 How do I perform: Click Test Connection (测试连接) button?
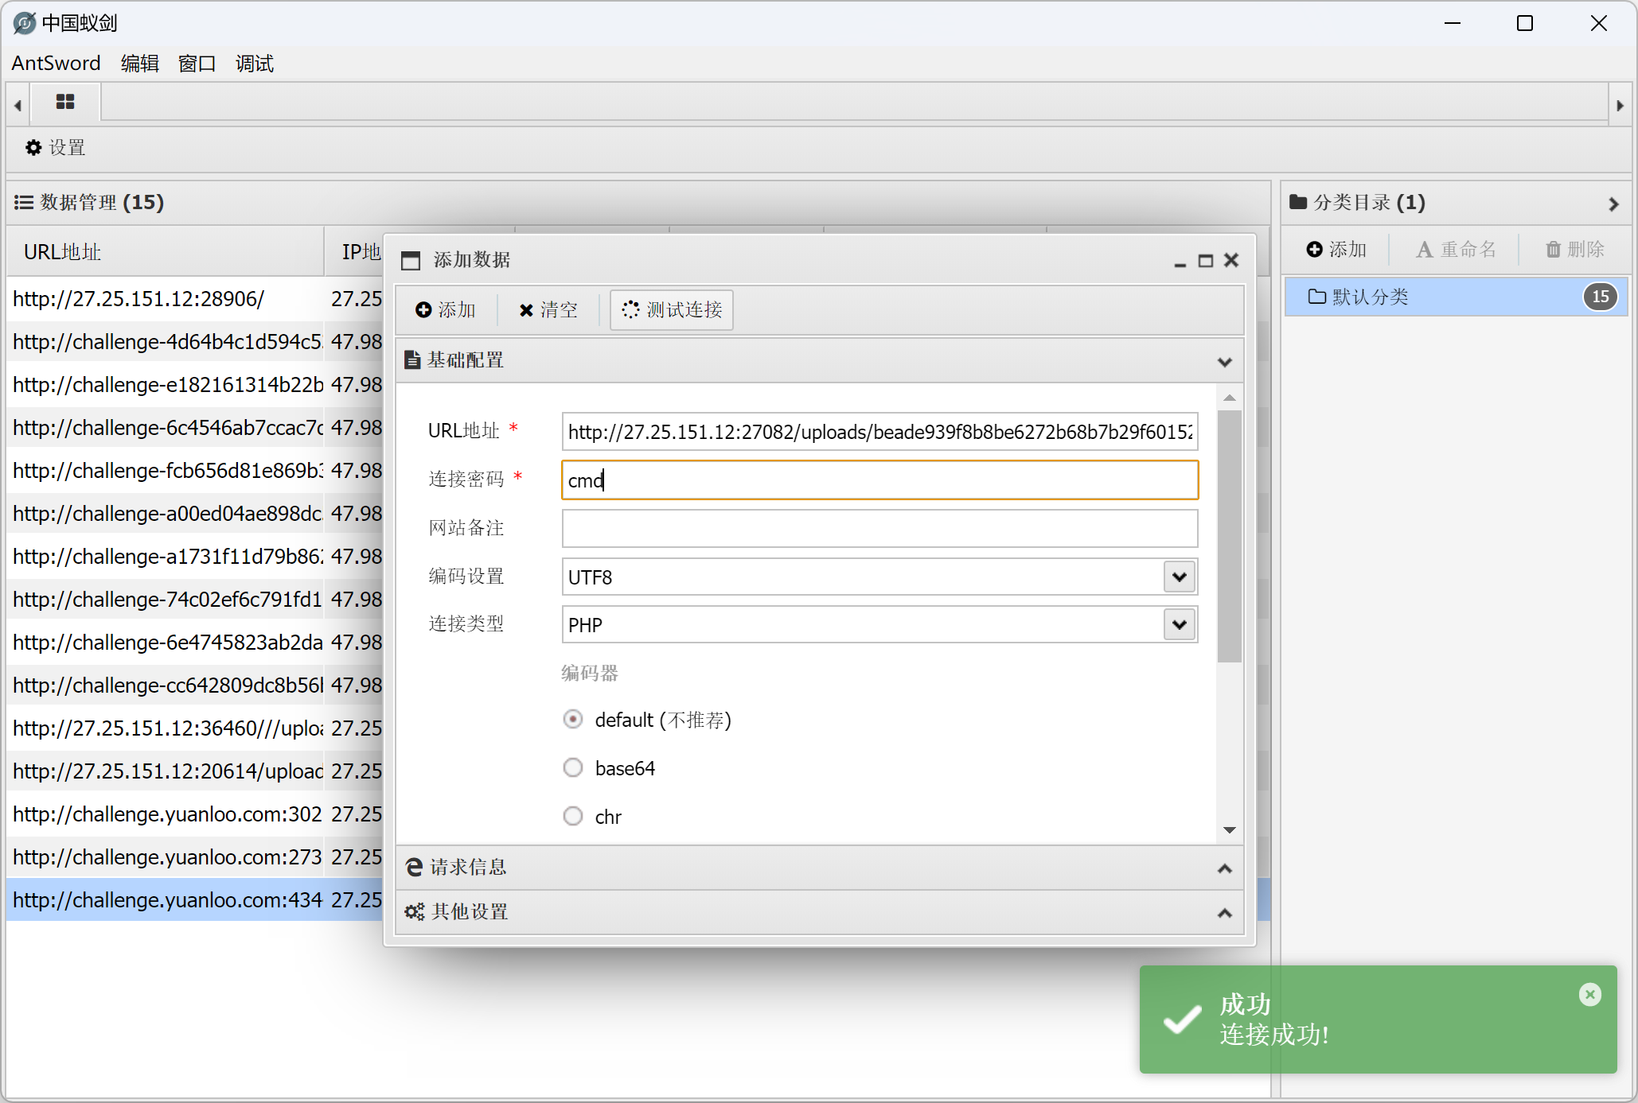coord(672,310)
